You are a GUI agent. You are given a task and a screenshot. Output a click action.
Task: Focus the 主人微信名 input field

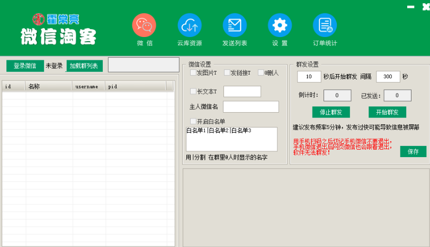point(251,107)
